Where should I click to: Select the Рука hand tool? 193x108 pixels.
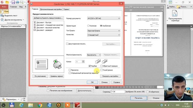[x=5, y=11]
